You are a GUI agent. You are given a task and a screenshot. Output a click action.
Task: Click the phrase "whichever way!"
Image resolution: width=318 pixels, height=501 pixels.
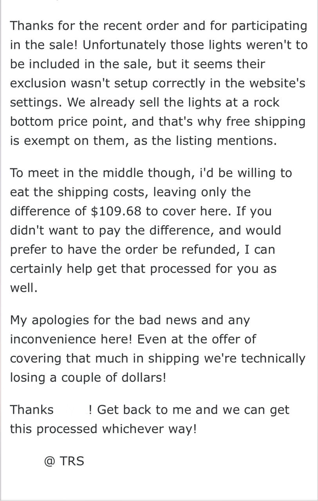[x=149, y=429]
